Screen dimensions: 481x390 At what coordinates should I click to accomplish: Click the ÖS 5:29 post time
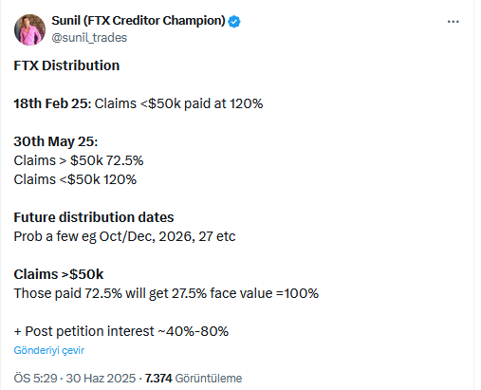[x=35, y=379]
